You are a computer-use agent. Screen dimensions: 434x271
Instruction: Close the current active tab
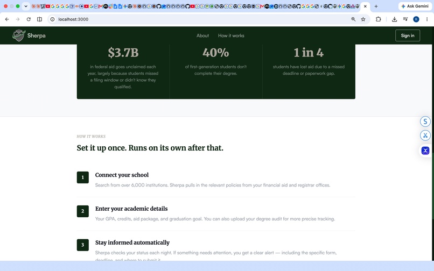(365, 6)
